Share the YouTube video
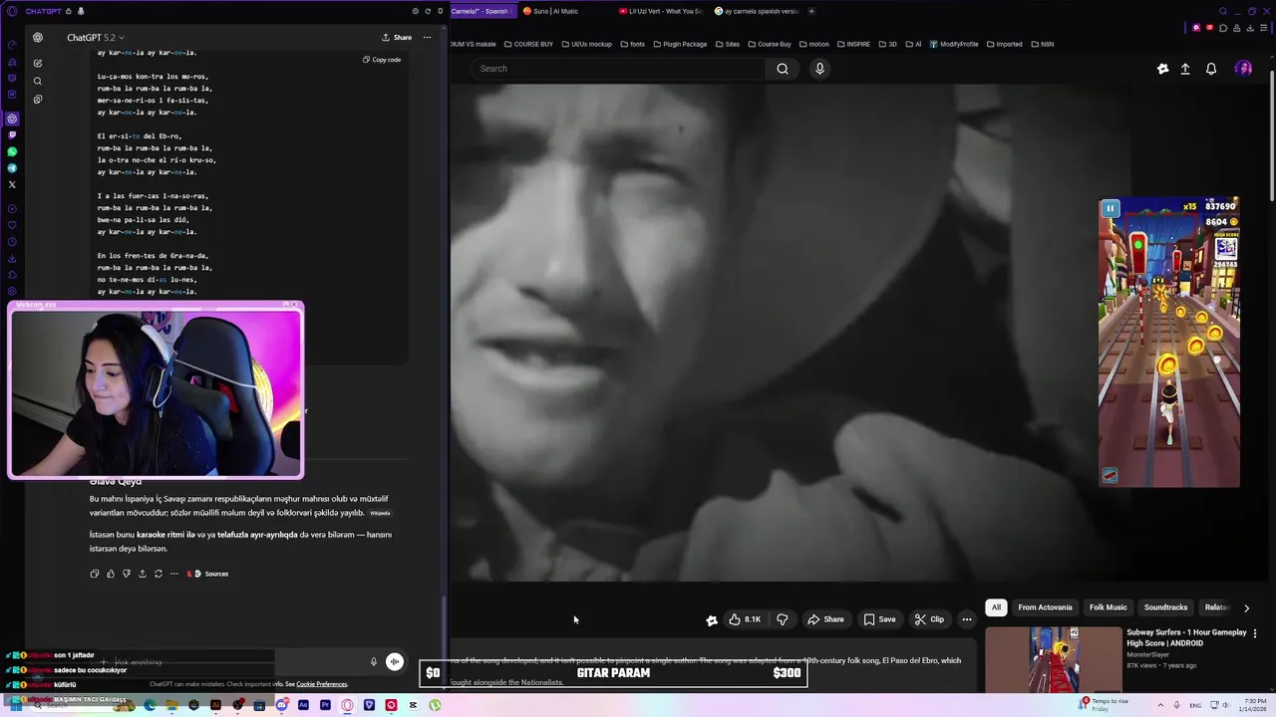This screenshot has height=717, width=1276. point(825,619)
